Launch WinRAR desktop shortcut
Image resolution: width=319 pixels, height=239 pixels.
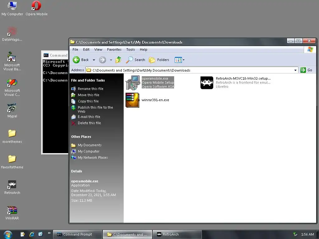(x=12, y=213)
